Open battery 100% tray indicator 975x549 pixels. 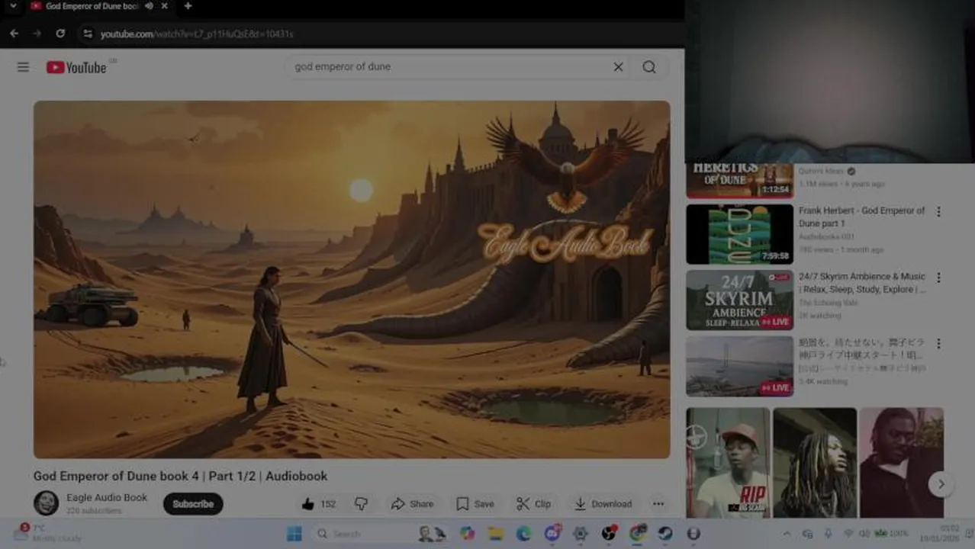(x=891, y=534)
